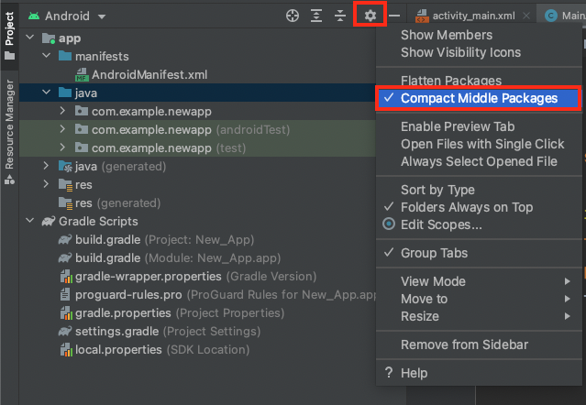Uncheck Compact Middle Packages
The width and height of the screenshot is (586, 405).
pos(479,98)
